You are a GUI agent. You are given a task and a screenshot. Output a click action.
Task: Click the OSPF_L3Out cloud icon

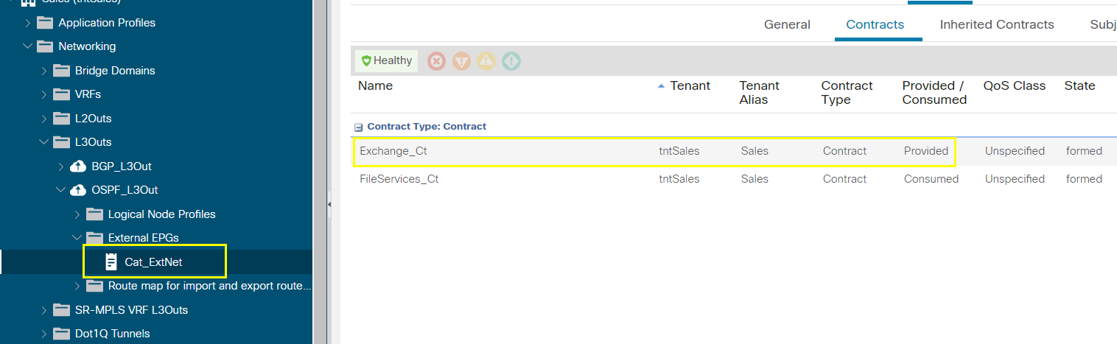[78, 190]
